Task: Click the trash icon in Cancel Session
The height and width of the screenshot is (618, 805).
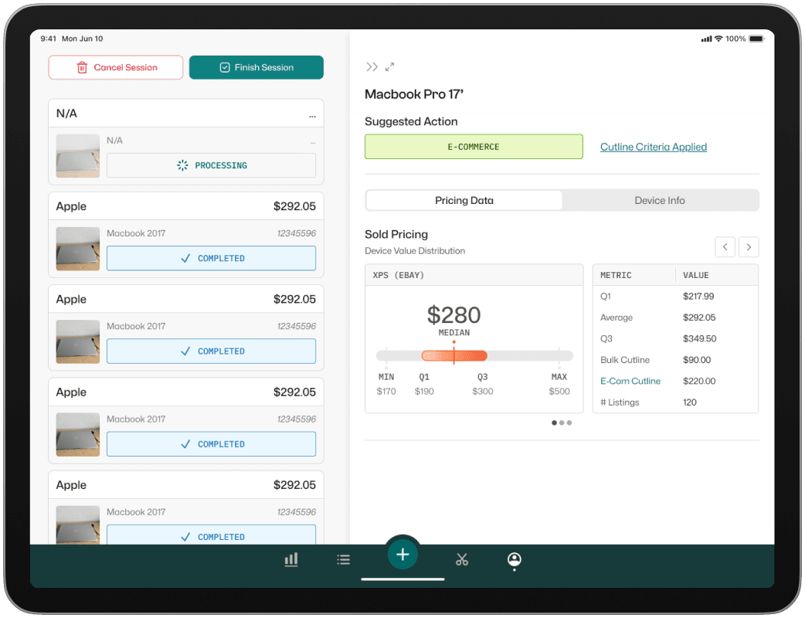Action: (82, 68)
